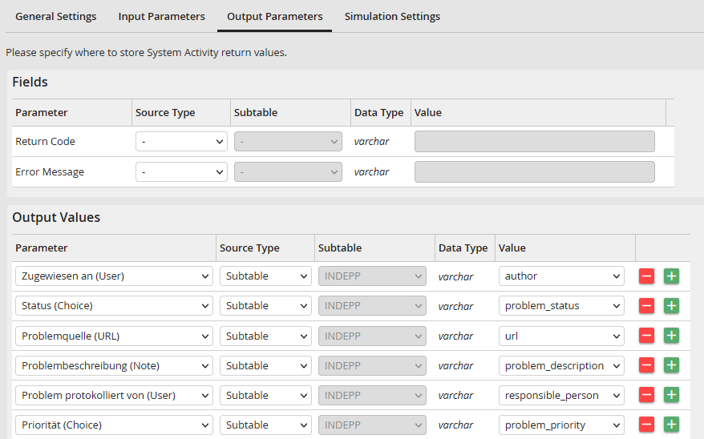
Task: Open INDEPP subtable dropdown for Problem protokolliert von (User)
Action: pyautogui.click(x=373, y=395)
